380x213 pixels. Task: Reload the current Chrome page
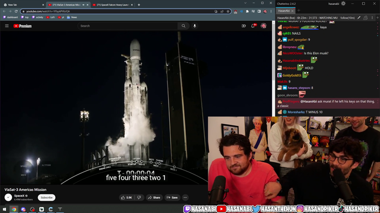(16, 11)
